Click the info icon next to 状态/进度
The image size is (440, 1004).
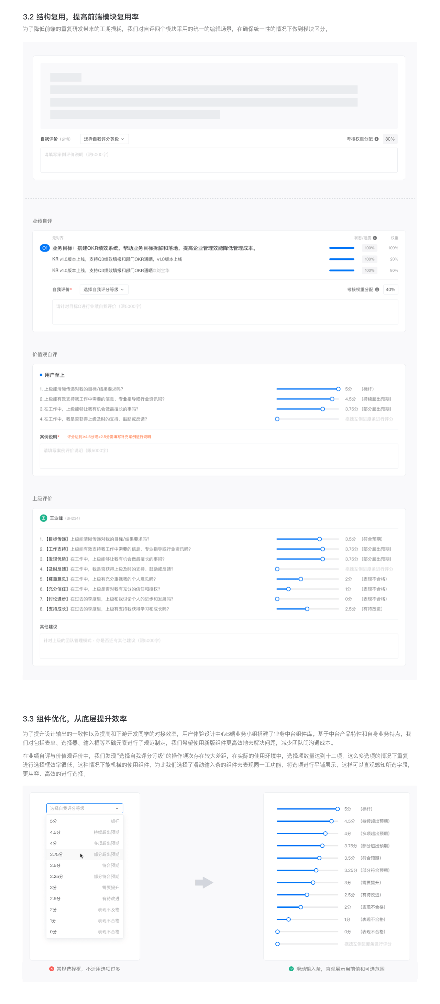coord(375,238)
